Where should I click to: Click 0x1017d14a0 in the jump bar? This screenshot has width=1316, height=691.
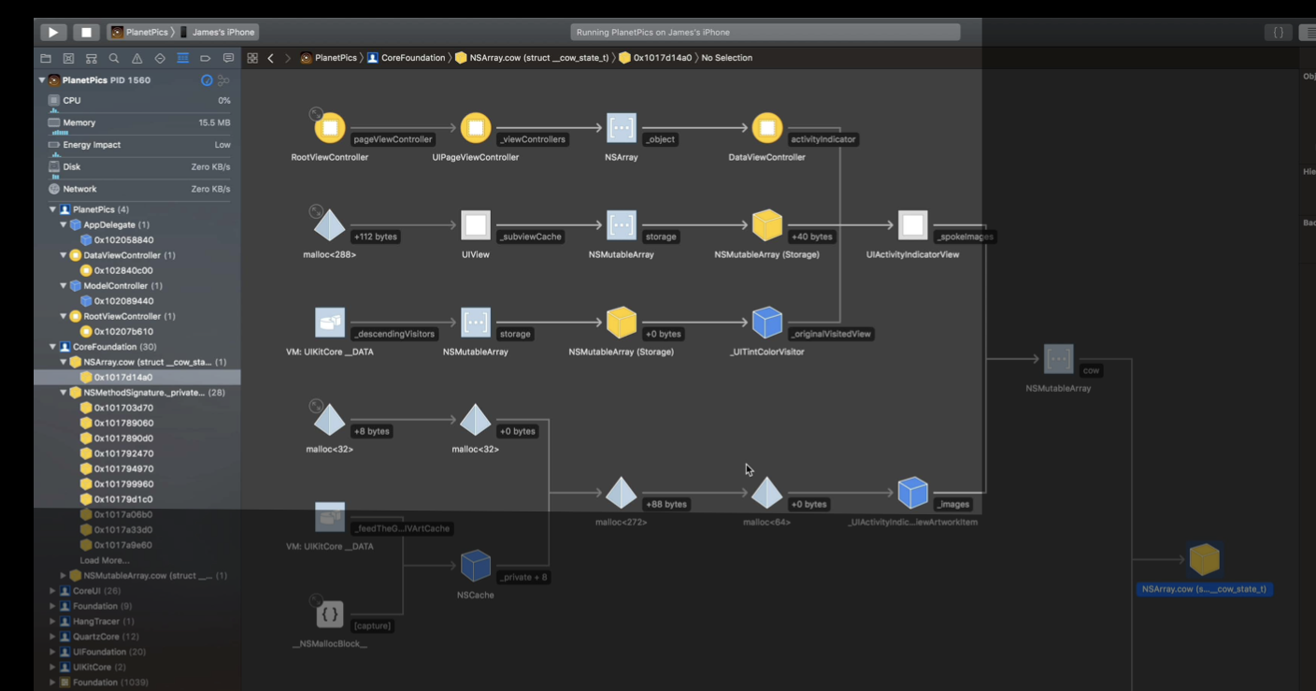coord(655,58)
